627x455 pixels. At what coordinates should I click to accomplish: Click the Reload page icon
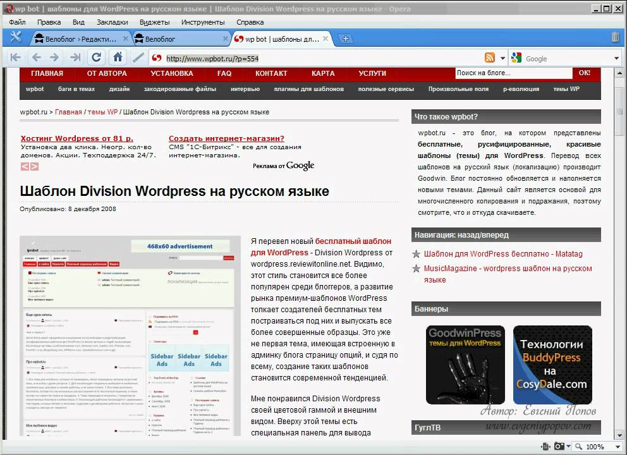pyautogui.click(x=96, y=58)
